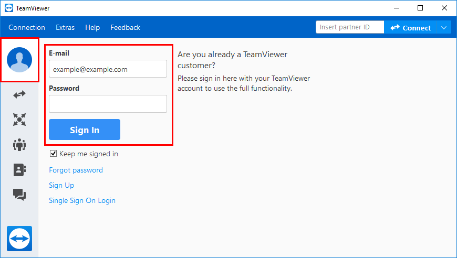Image resolution: width=457 pixels, height=258 pixels.
Task: Focus the Password input field
Action: [108, 104]
